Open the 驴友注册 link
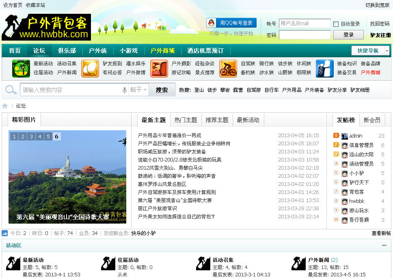 click(380, 35)
